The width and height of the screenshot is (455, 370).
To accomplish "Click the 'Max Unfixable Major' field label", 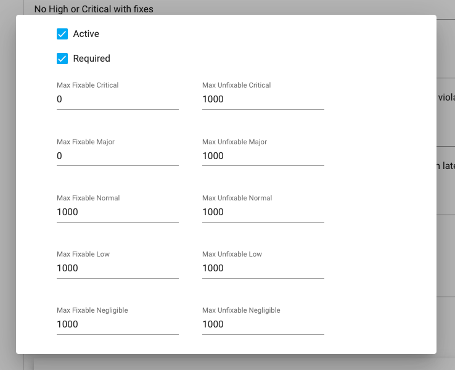I will tap(234, 142).
